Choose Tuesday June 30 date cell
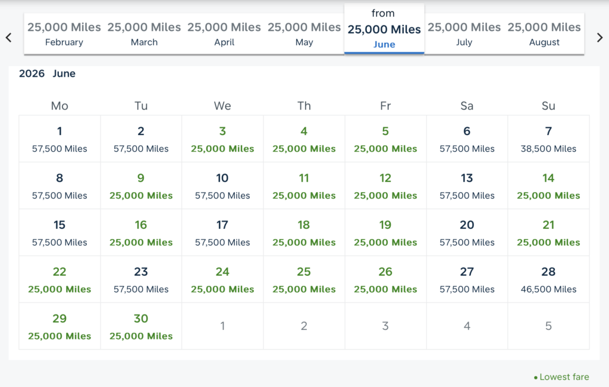The image size is (609, 387). tap(141, 327)
